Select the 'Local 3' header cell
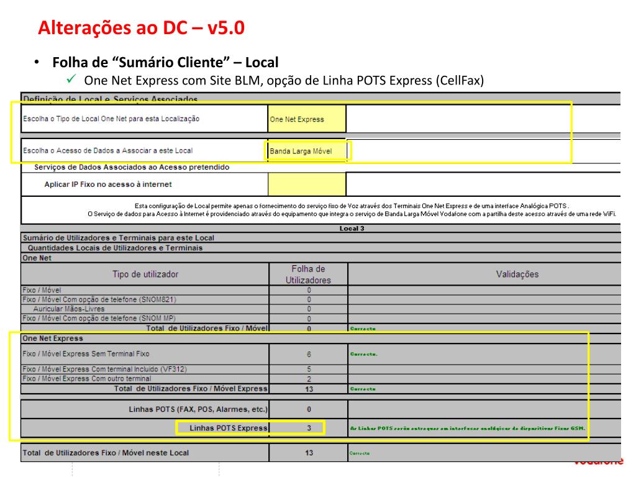The height and width of the screenshot is (477, 636). tap(352, 229)
